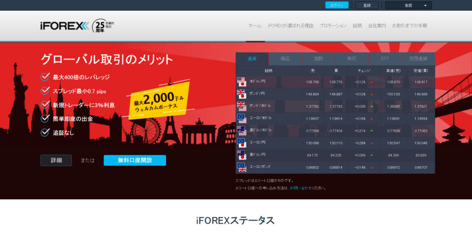Click the EU/US flag icon for ユーロ/米ドル

(242, 118)
